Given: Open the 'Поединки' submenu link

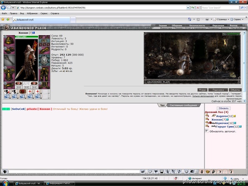Looking at the screenshot, I should (x=213, y=28).
